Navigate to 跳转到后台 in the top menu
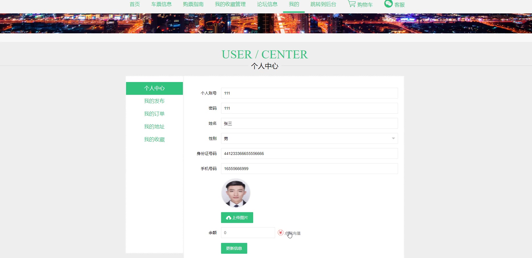 tap(323, 4)
